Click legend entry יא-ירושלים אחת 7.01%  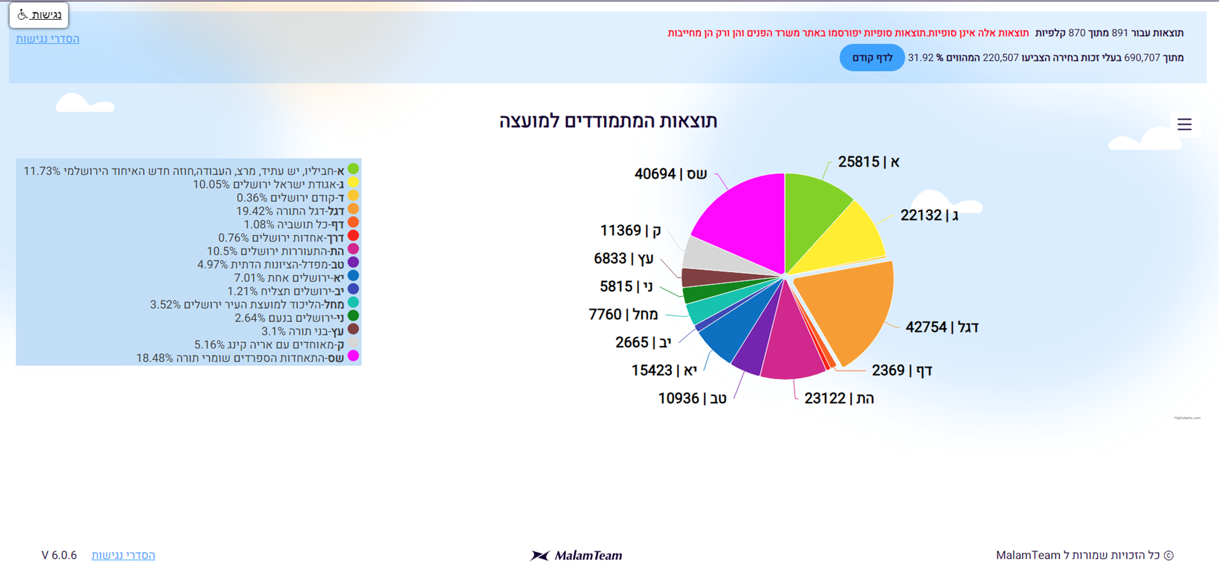click(289, 278)
